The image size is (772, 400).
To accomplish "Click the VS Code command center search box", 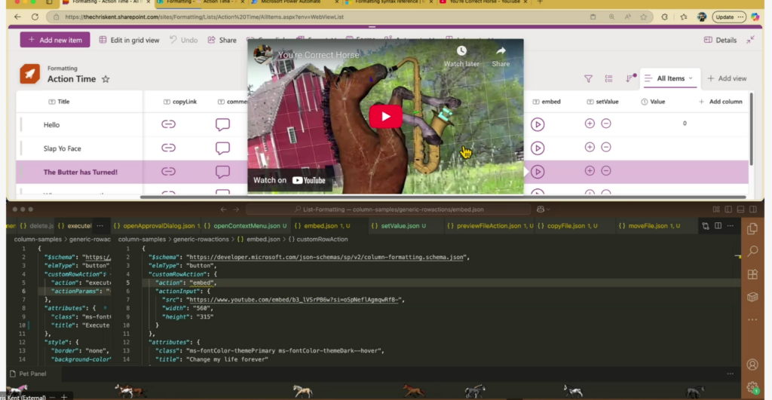I will pyautogui.click(x=389, y=209).
